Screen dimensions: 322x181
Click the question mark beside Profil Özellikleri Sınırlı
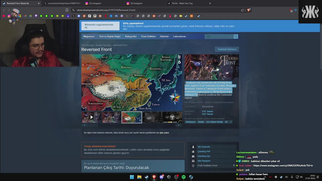[234, 165]
